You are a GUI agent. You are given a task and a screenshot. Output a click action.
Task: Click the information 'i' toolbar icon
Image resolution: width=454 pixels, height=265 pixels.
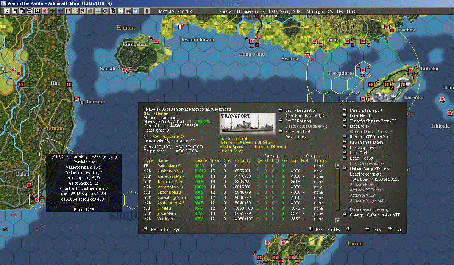click(x=37, y=11)
